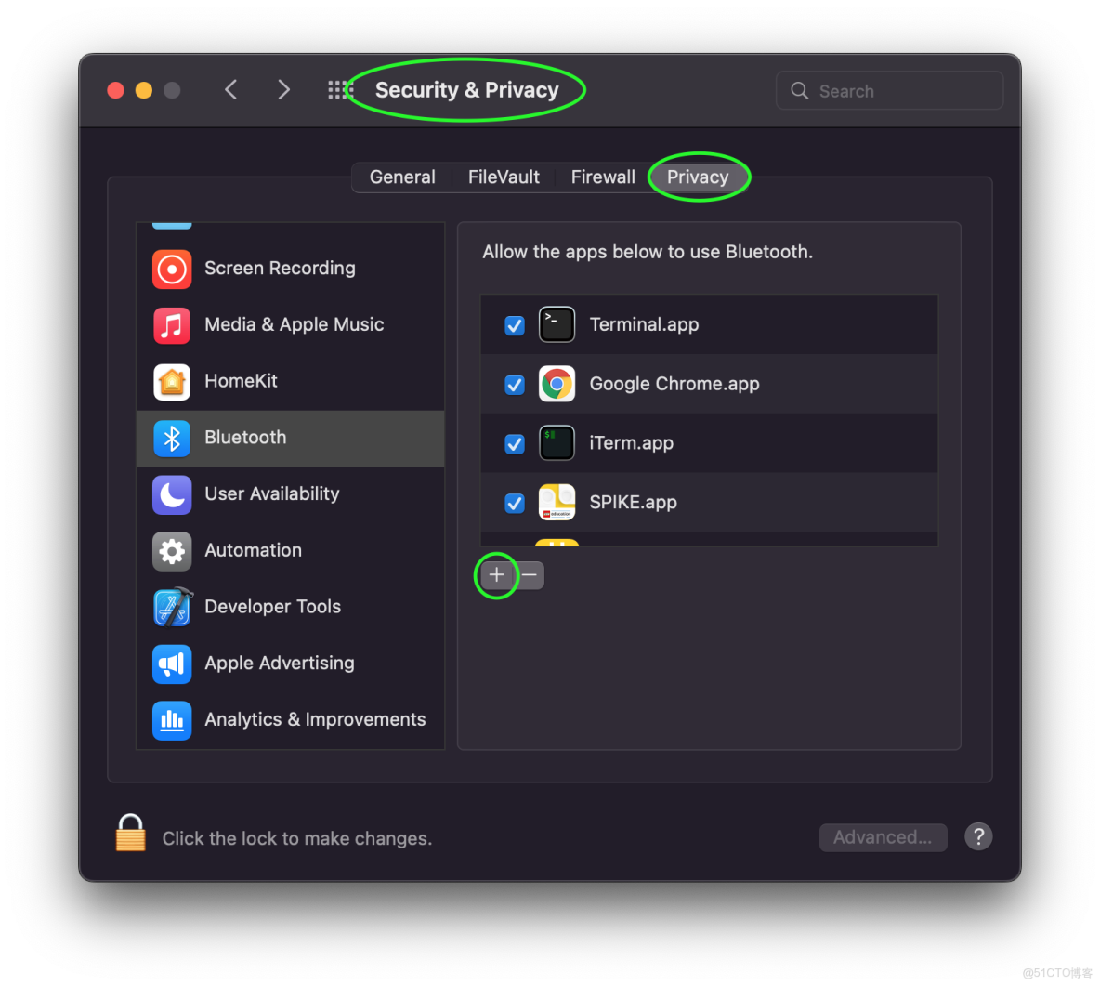
Task: Add an app with the plus button
Action: tap(497, 575)
